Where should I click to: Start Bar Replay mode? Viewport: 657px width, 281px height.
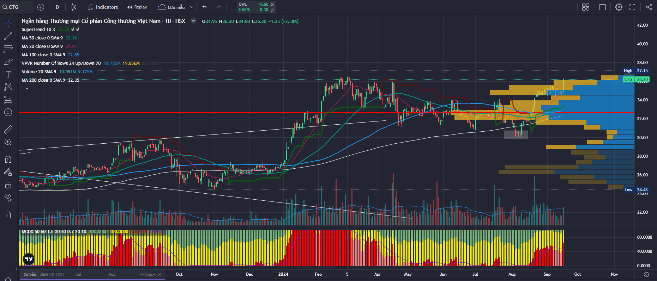tap(137, 7)
